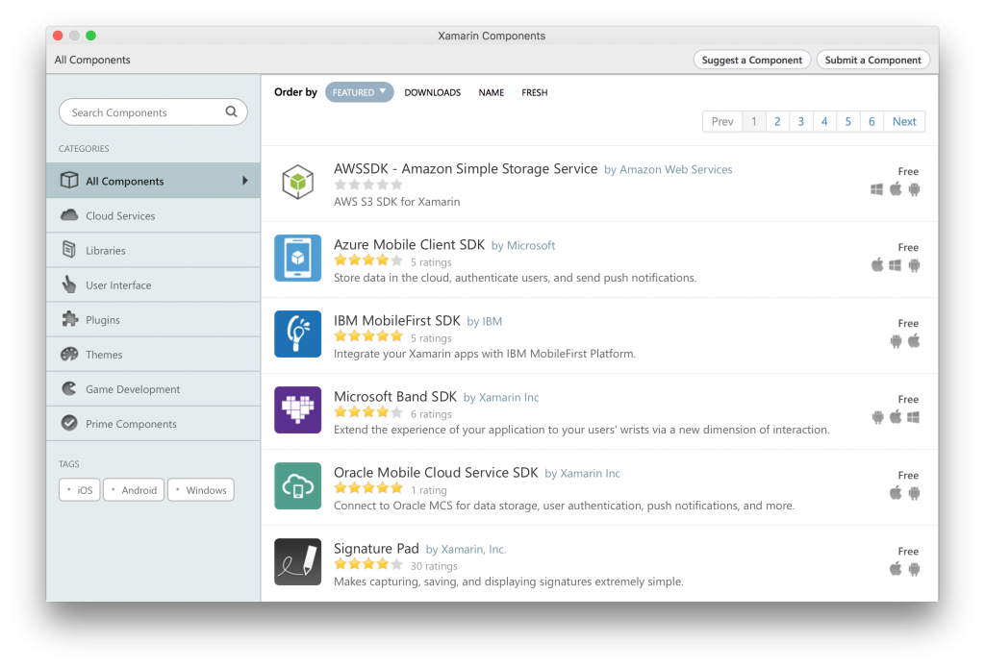Click Android platform icon in IBM MobileFirst row
Image resolution: width=985 pixels, height=668 pixels.
pos(896,341)
